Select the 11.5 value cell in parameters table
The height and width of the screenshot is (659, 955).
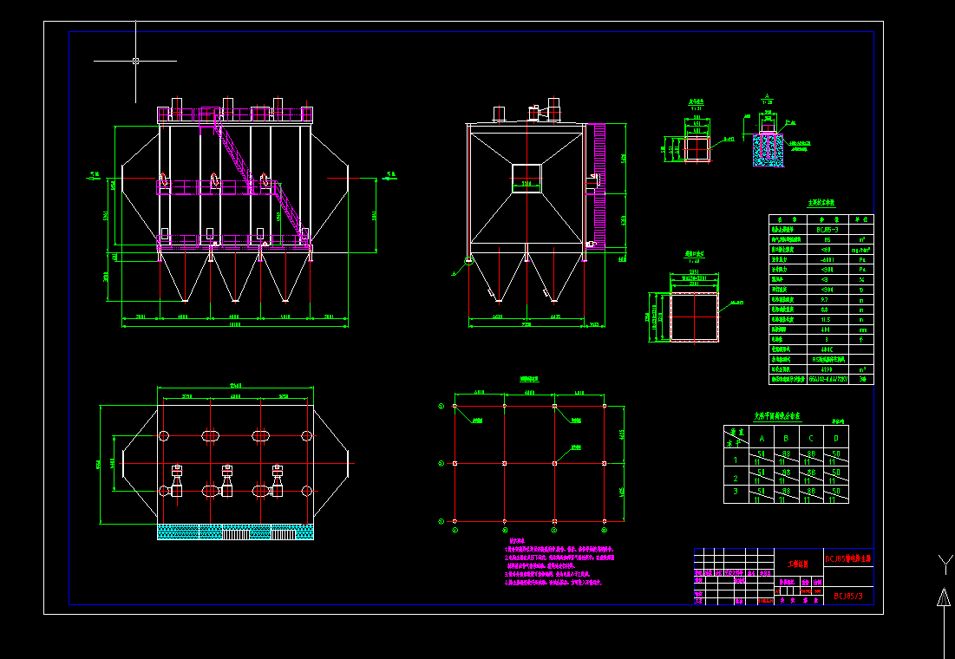pos(827,320)
